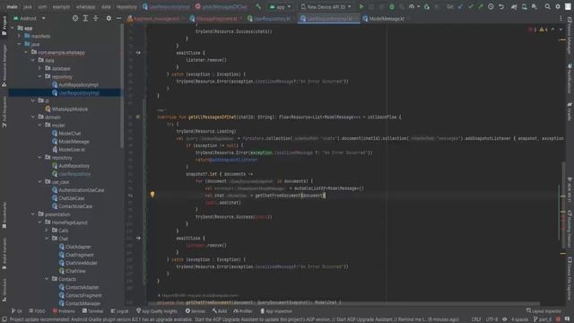Click the Git show history clock icon
The image size is (574, 323).
(491, 6)
